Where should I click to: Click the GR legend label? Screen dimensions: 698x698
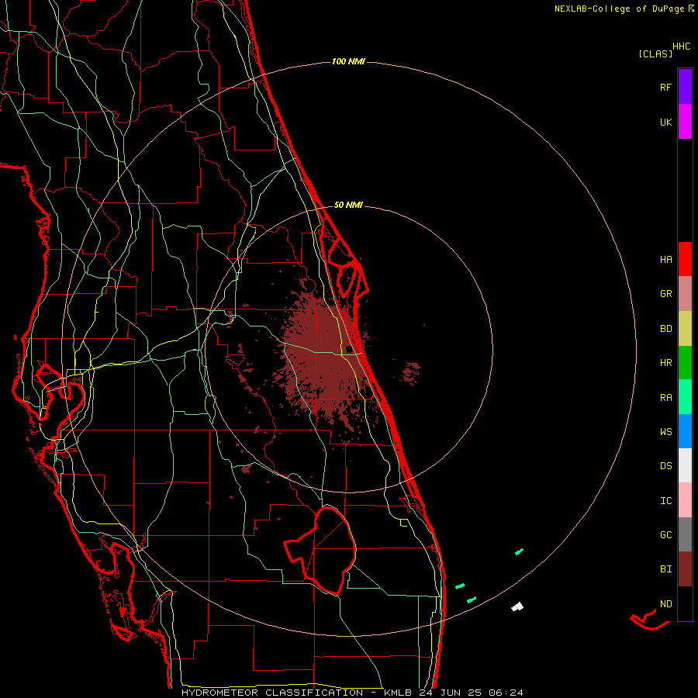665,294
